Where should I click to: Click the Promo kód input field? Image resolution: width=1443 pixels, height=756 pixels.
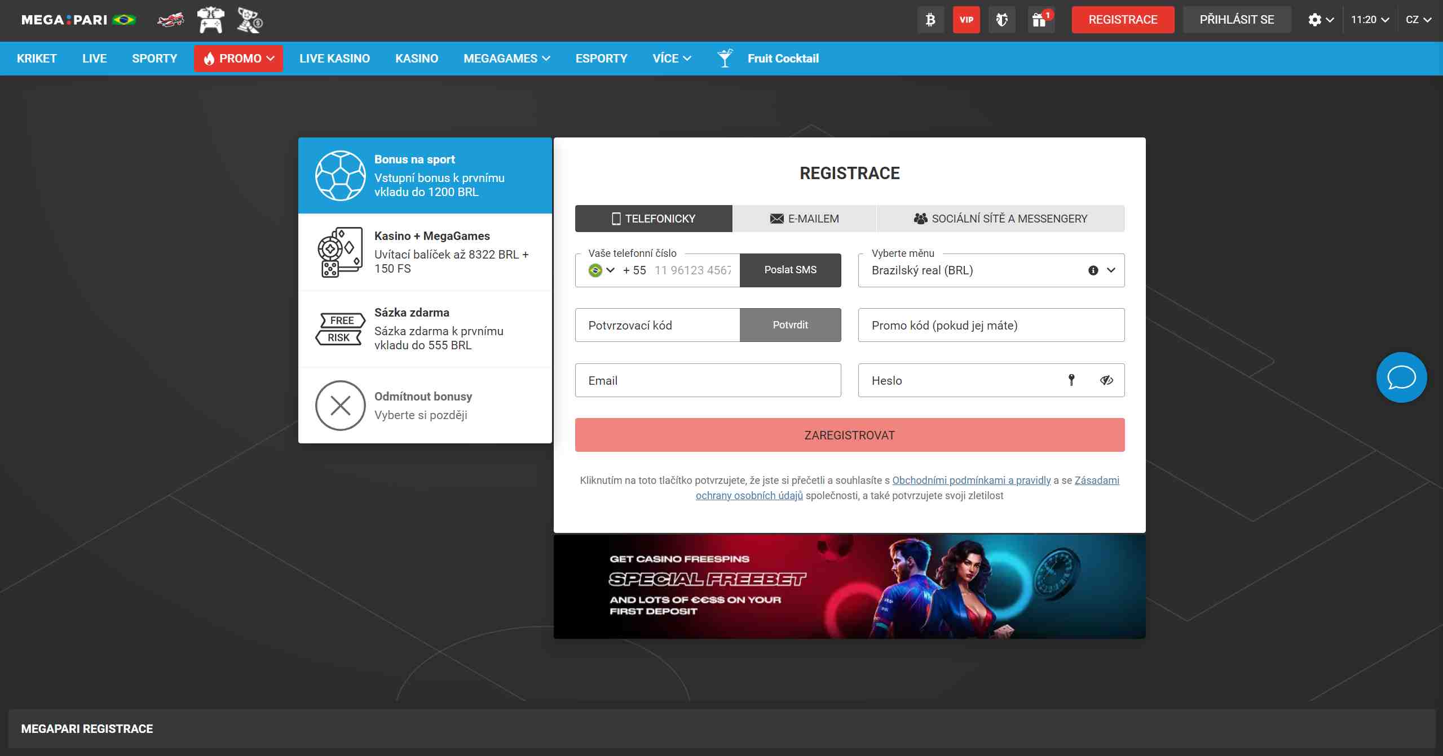pos(991,325)
